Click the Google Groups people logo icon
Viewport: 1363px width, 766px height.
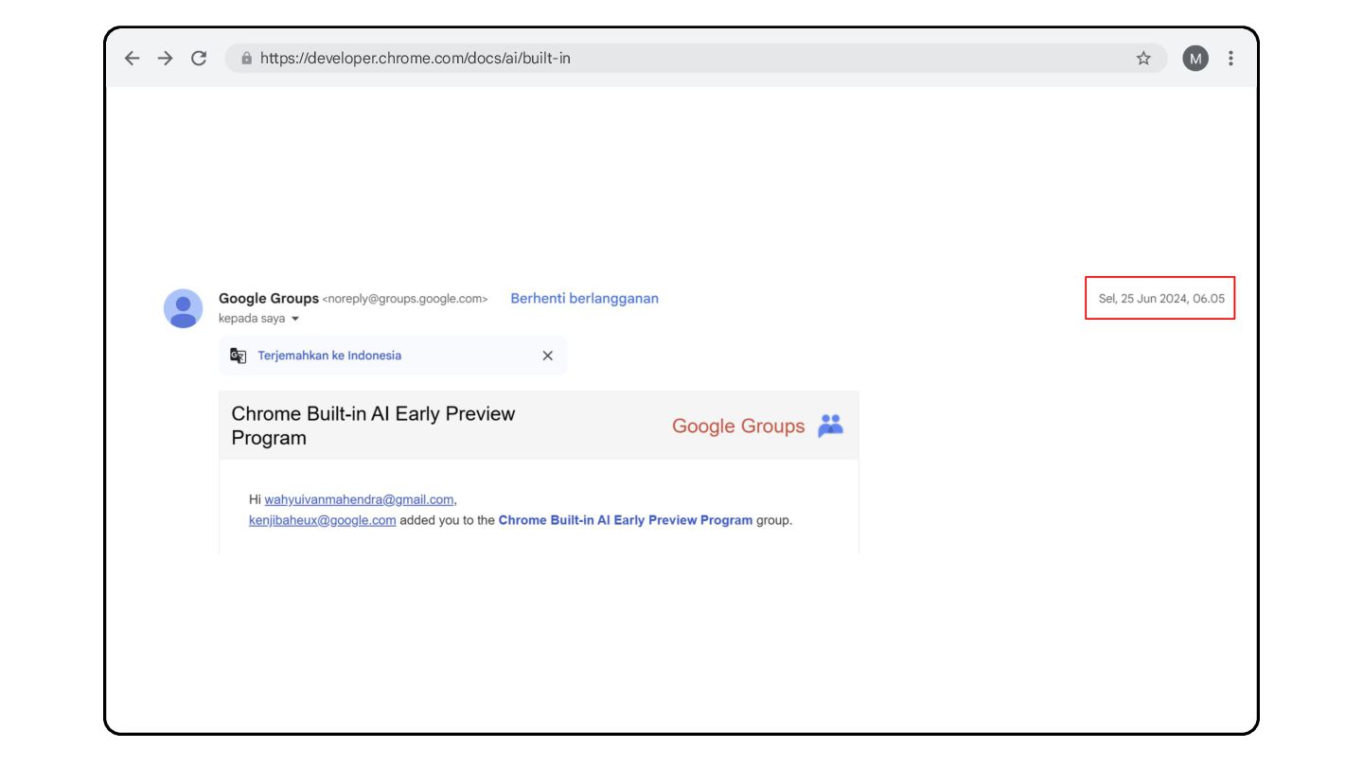(830, 426)
